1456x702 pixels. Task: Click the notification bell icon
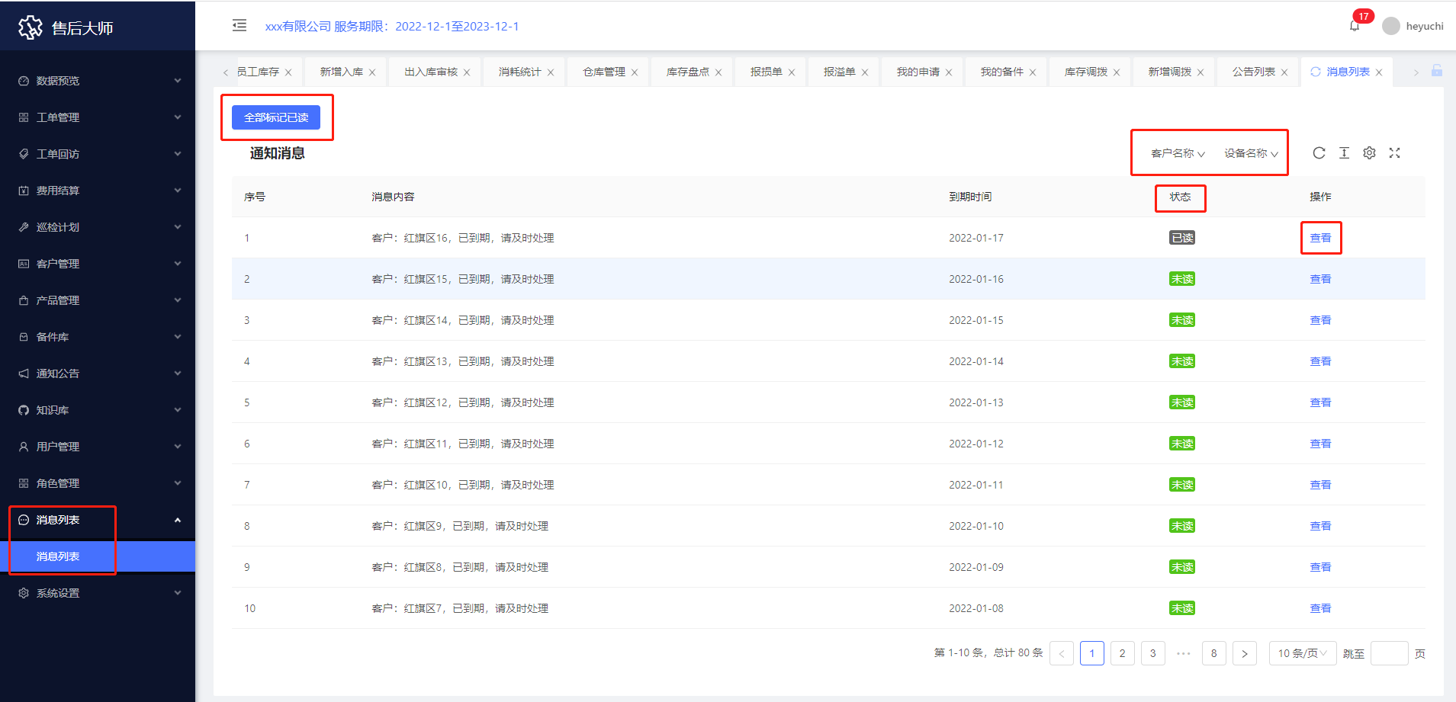click(x=1355, y=26)
